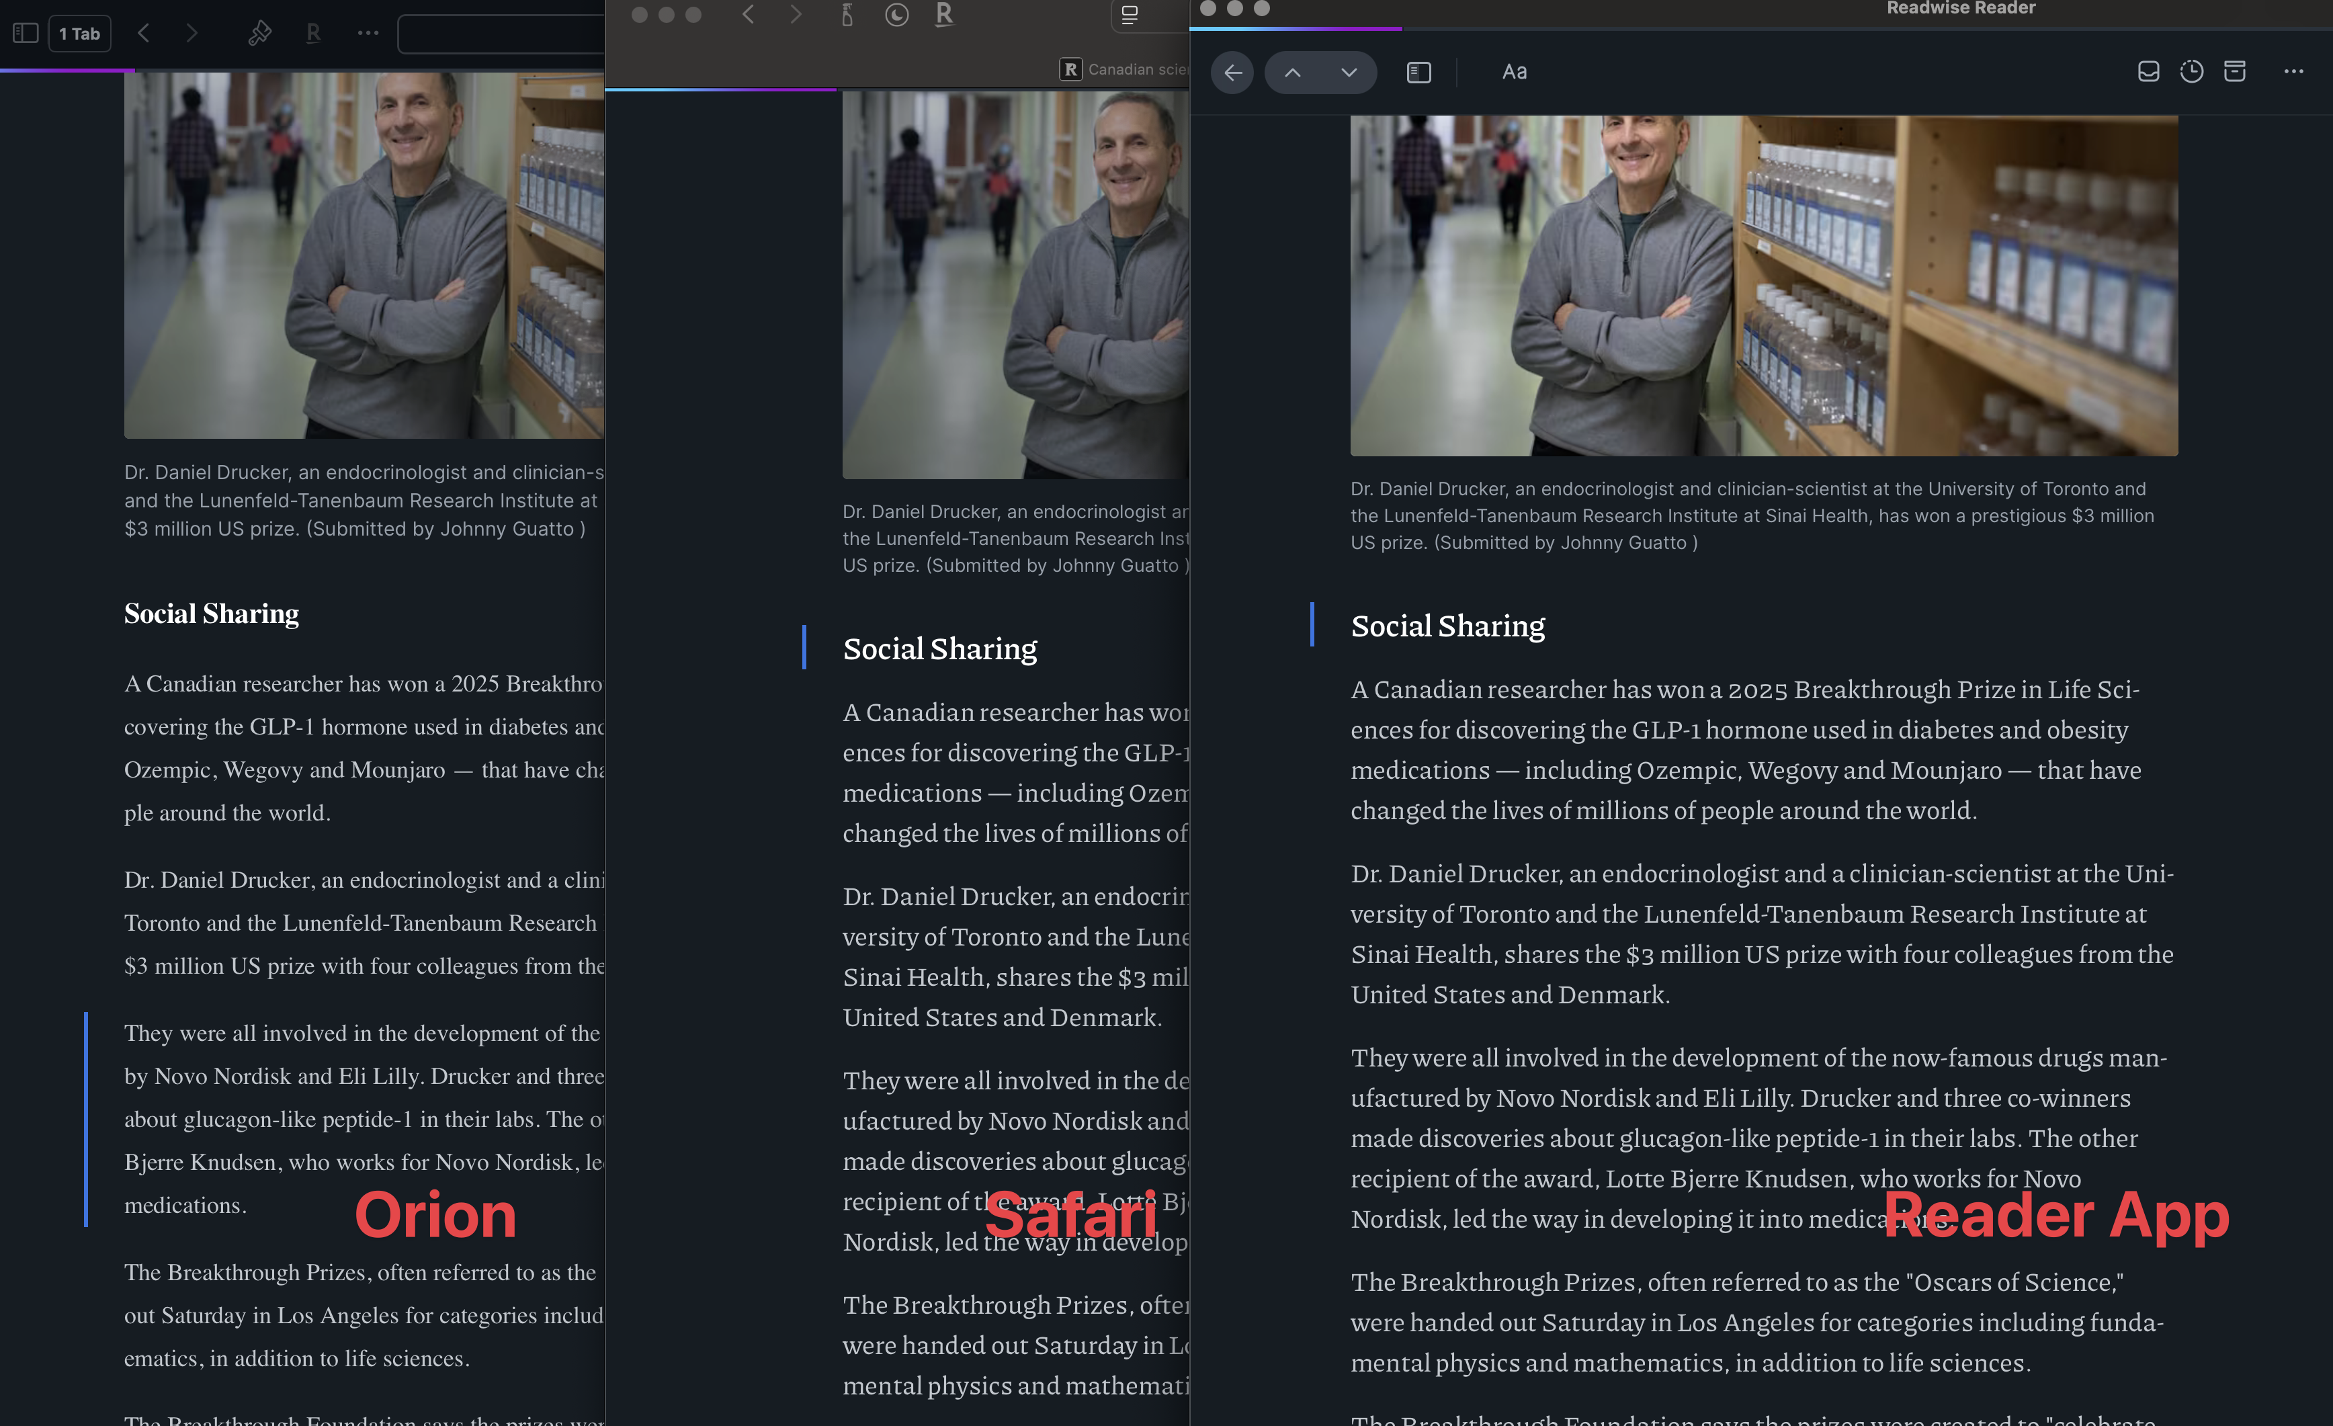Toggle the sidebar in the Orion window
The width and height of the screenshot is (2333, 1426).
pyautogui.click(x=26, y=33)
